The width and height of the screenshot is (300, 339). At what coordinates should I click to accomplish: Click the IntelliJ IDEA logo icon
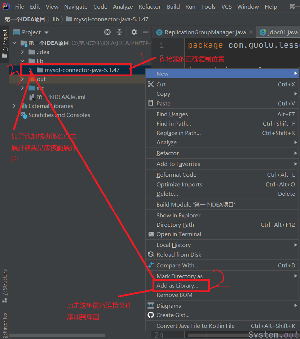click(6, 6)
